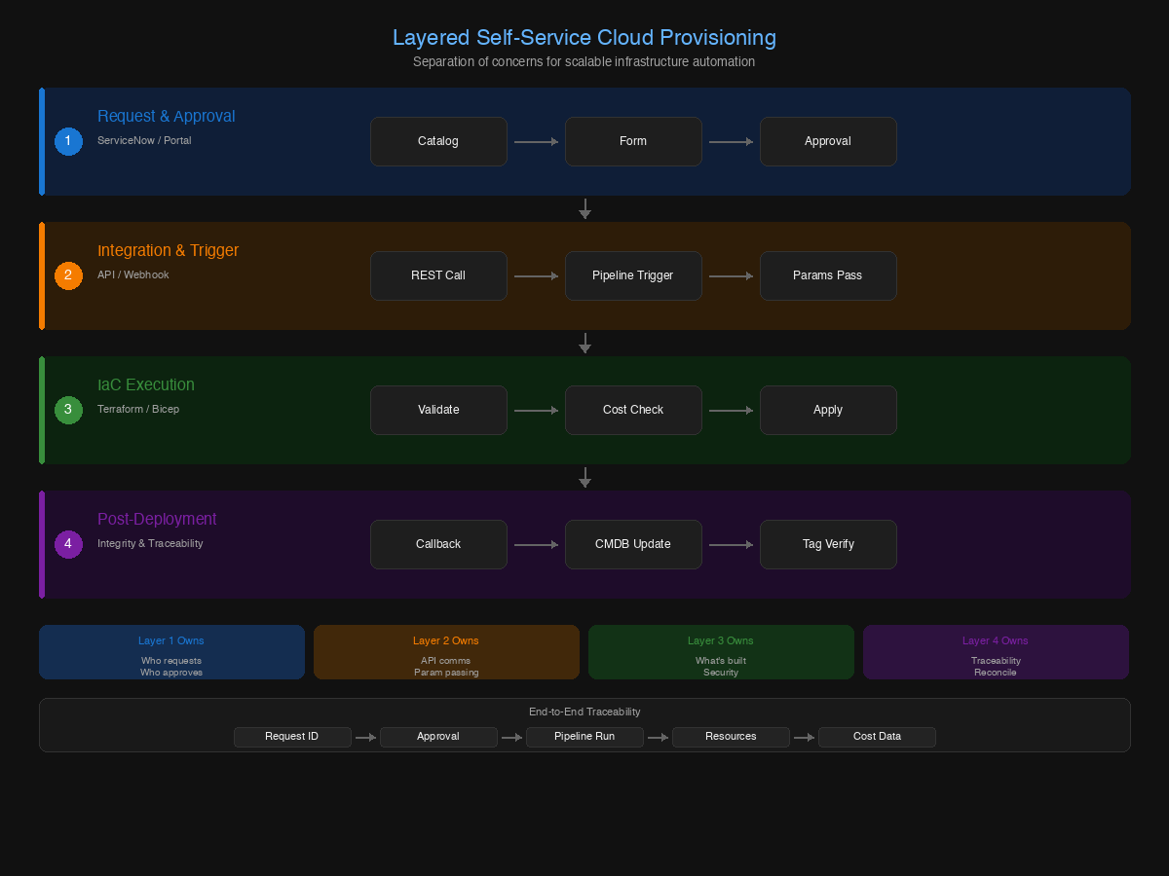Click the Layer 2 Owns card

(446, 652)
